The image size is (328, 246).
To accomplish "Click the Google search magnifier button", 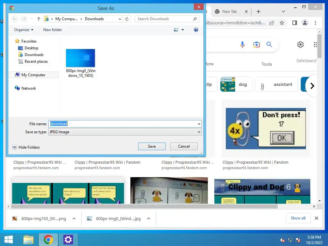I will [x=269, y=44].
